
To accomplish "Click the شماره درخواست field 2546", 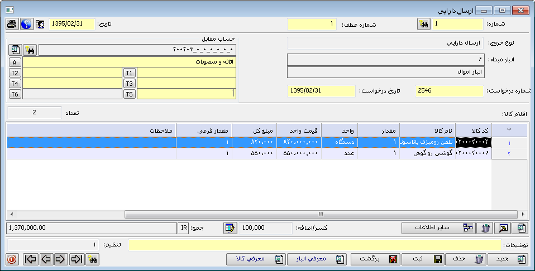I will (450, 91).
